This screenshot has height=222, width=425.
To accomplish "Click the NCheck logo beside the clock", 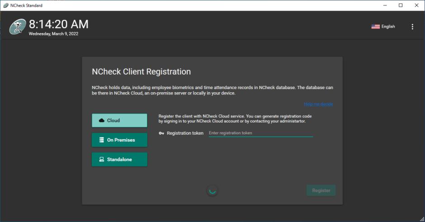I will [17, 27].
